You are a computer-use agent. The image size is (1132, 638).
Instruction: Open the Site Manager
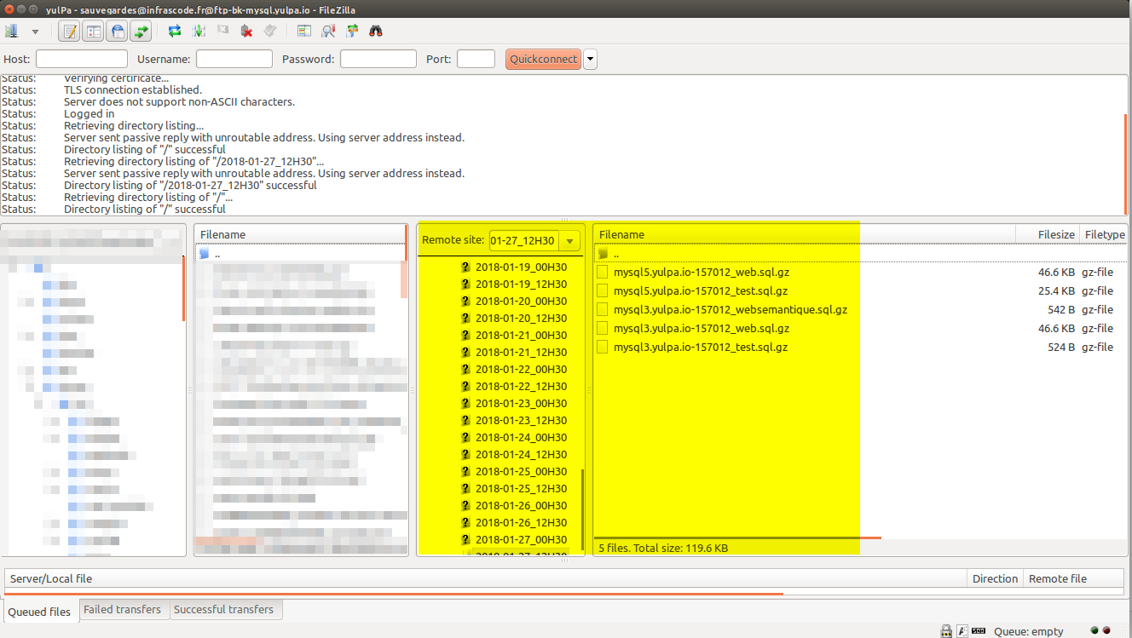(11, 32)
